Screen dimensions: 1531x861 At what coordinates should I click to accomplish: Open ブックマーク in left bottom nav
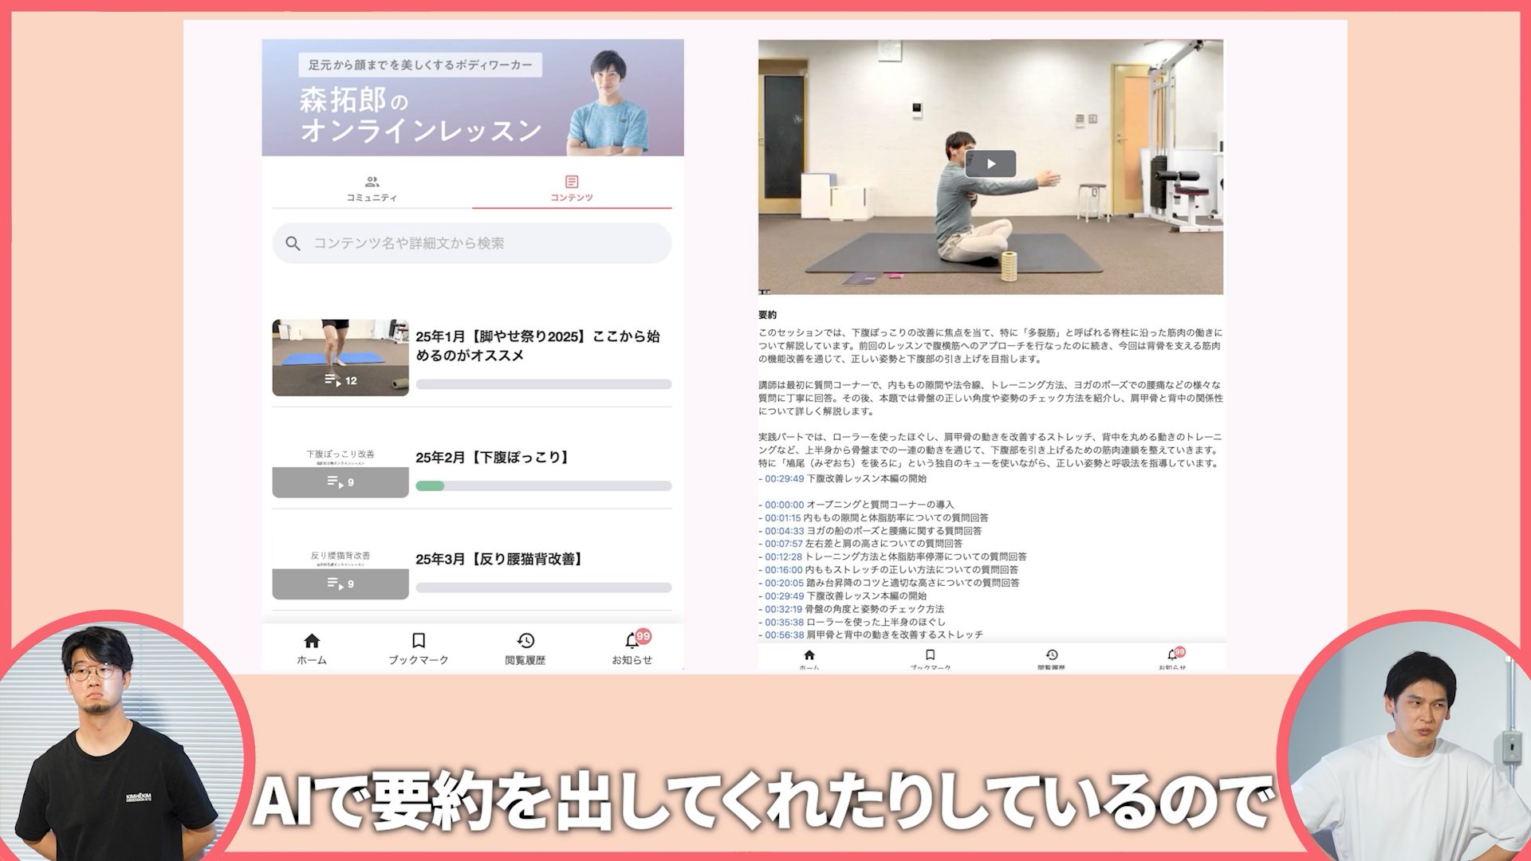pos(419,649)
